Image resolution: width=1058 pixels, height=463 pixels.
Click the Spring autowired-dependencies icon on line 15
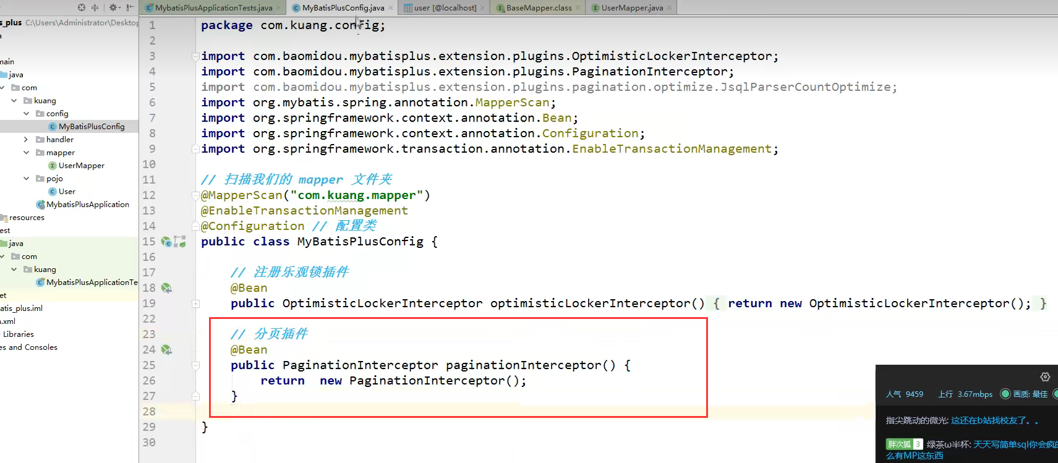180,242
